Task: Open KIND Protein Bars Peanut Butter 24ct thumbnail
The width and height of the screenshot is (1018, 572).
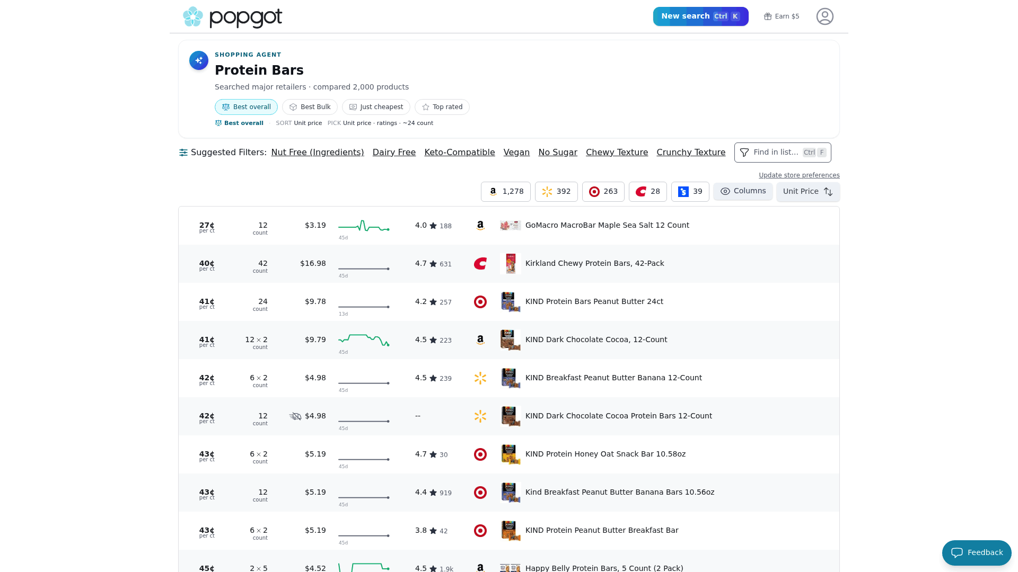Action: [511, 302]
